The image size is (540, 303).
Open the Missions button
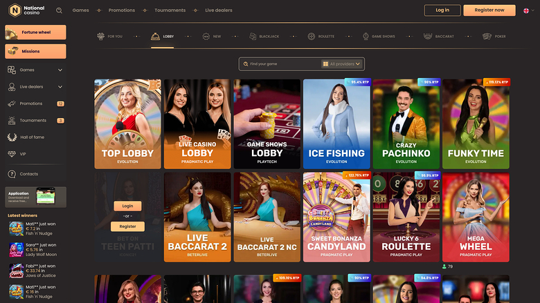[x=35, y=51]
